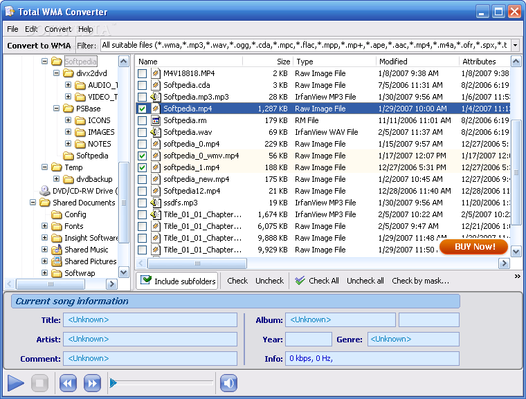The width and height of the screenshot is (526, 399).
Task: Click the folder tree horizontal scrollbar thumb
Action: pyautogui.click(x=51, y=284)
